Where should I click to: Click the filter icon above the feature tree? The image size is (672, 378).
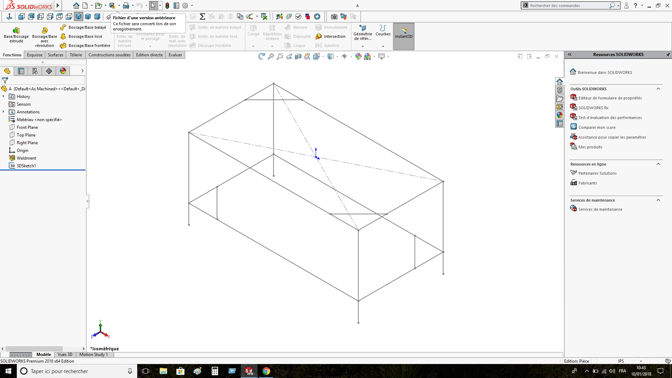[x=5, y=80]
